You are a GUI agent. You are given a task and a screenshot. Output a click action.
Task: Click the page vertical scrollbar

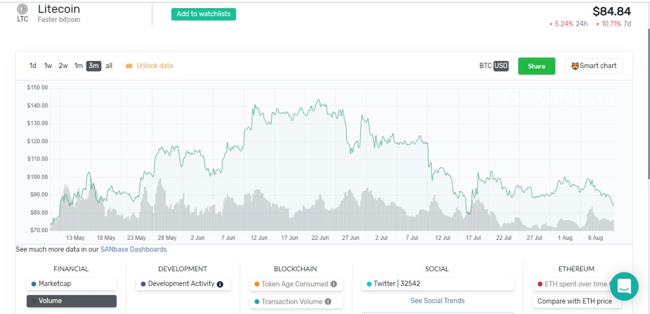tap(648, 102)
